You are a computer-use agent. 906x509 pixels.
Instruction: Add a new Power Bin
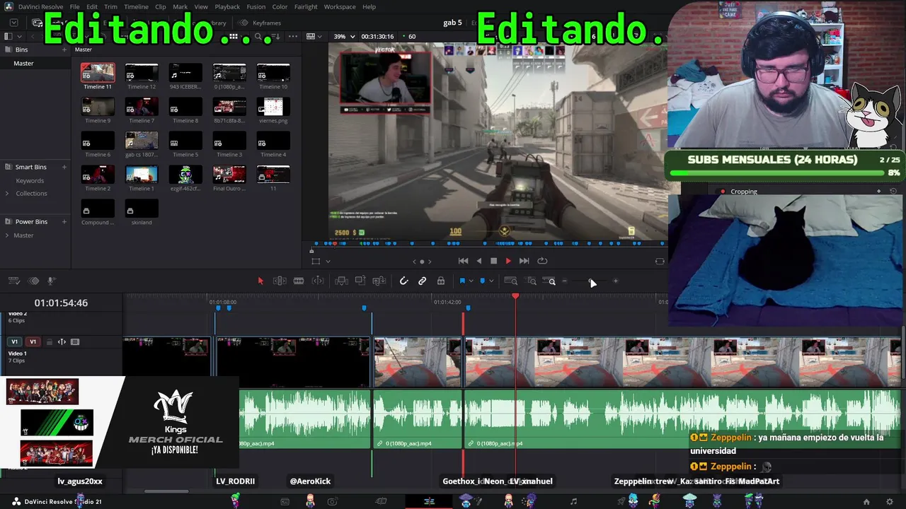[x=64, y=221]
